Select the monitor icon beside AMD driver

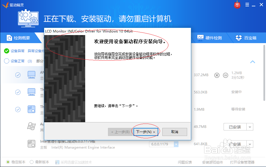(31, 74)
